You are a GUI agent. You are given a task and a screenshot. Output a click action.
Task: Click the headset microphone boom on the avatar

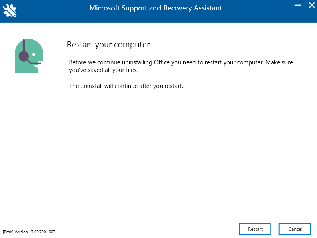point(34,62)
